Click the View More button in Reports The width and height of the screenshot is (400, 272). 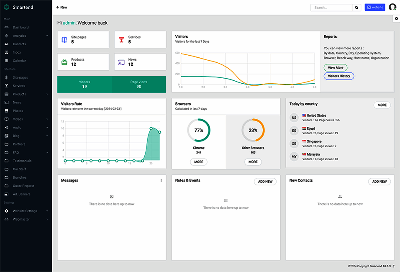coord(336,67)
